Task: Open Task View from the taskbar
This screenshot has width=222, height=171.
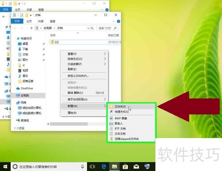Action: (x=92, y=167)
